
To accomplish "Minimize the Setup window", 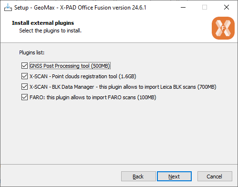I will pyautogui.click(x=183, y=7).
